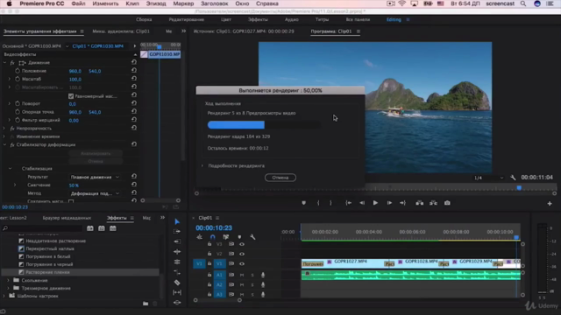The image size is (561, 315).
Task: Click the Lift button
Action: click(x=419, y=203)
